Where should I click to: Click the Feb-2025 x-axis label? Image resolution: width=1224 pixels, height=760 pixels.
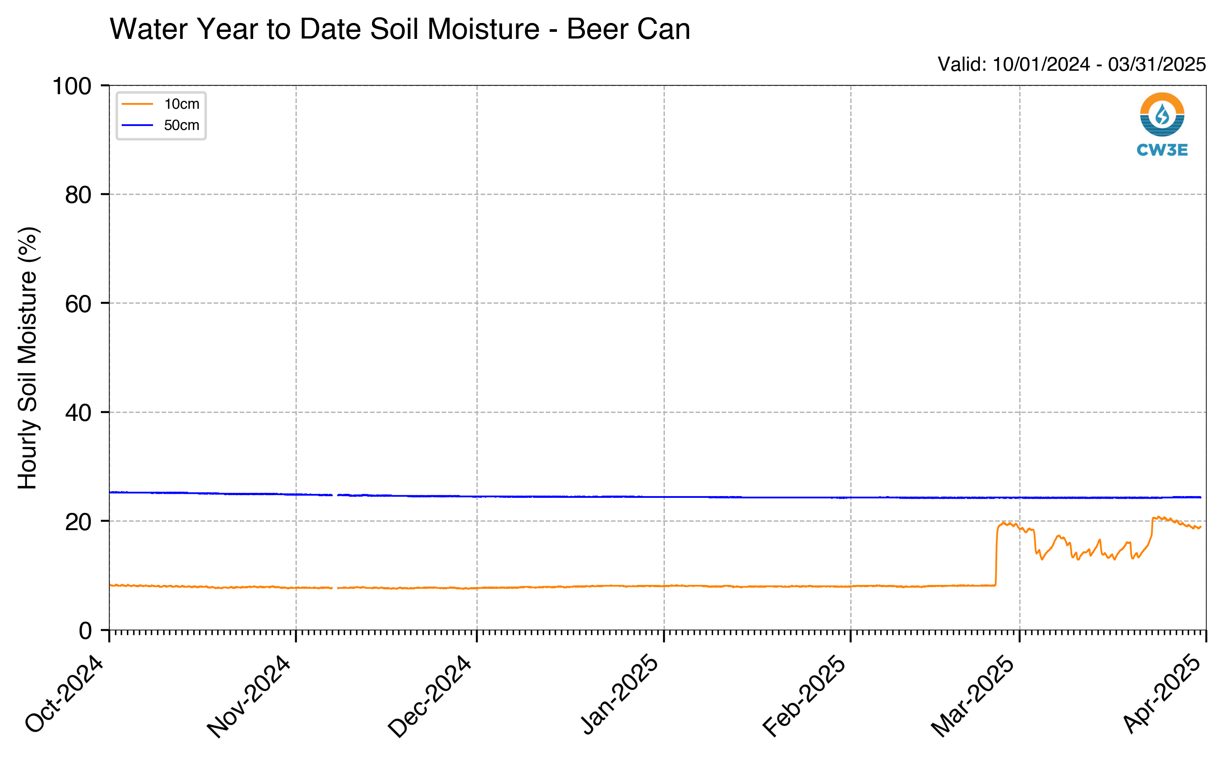point(805,696)
